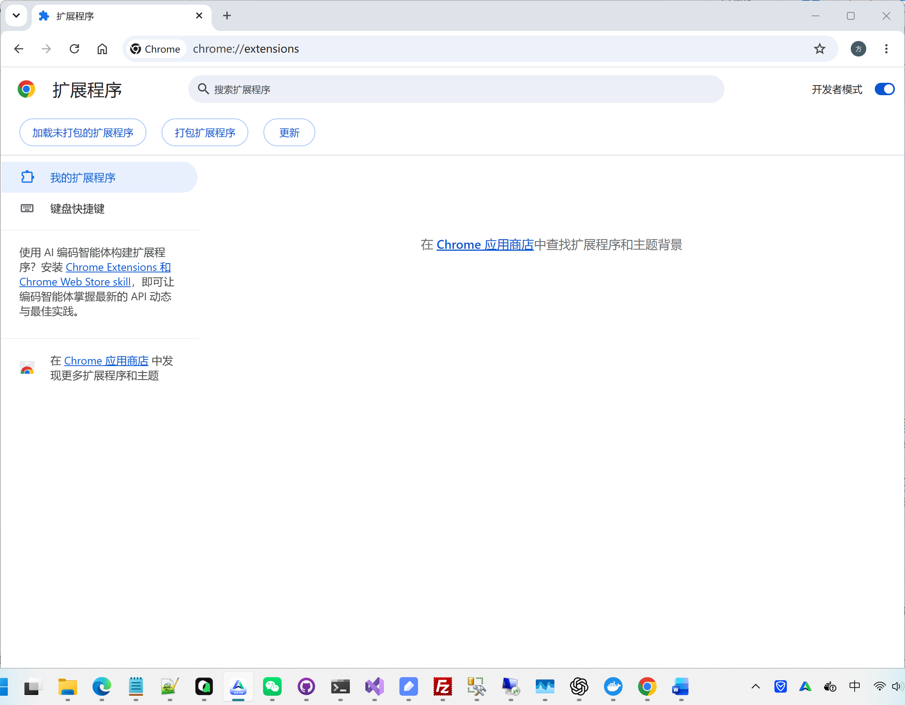Click 加载未打包的扩展程序 button
Viewport: 905px width, 705px height.
(83, 132)
